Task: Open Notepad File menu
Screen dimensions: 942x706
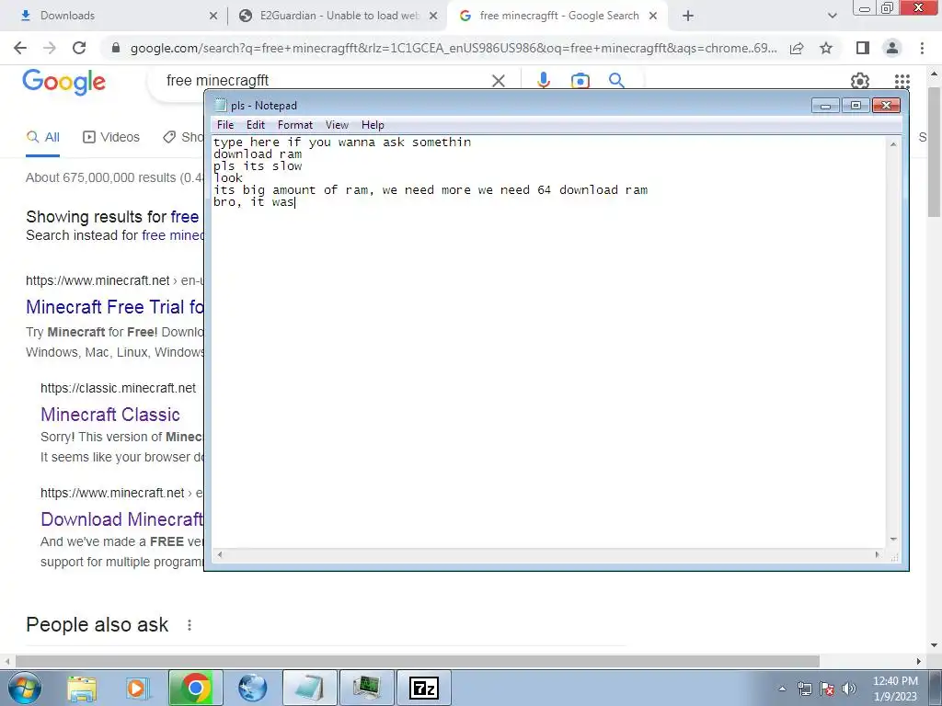Action: pos(225,125)
